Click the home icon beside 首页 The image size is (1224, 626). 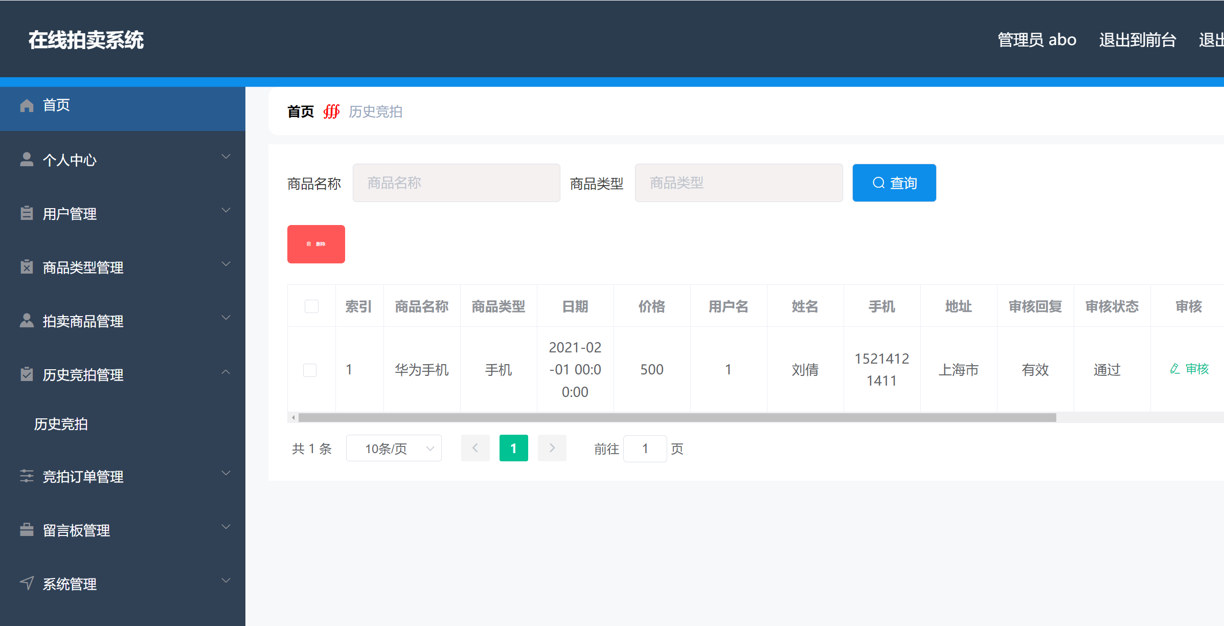[x=27, y=105]
